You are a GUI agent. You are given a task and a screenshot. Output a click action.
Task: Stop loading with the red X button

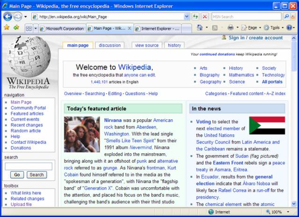[205, 17]
